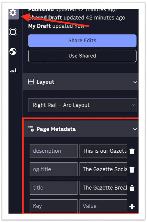Open the Right Rail – Arc Layout dropdown
Viewport: 147px width, 222px height.
click(x=82, y=105)
